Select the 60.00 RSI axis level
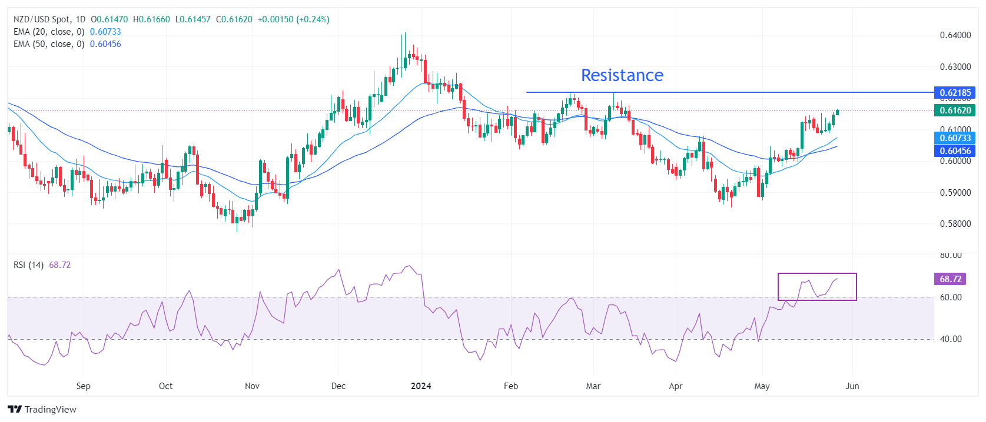 (950, 297)
